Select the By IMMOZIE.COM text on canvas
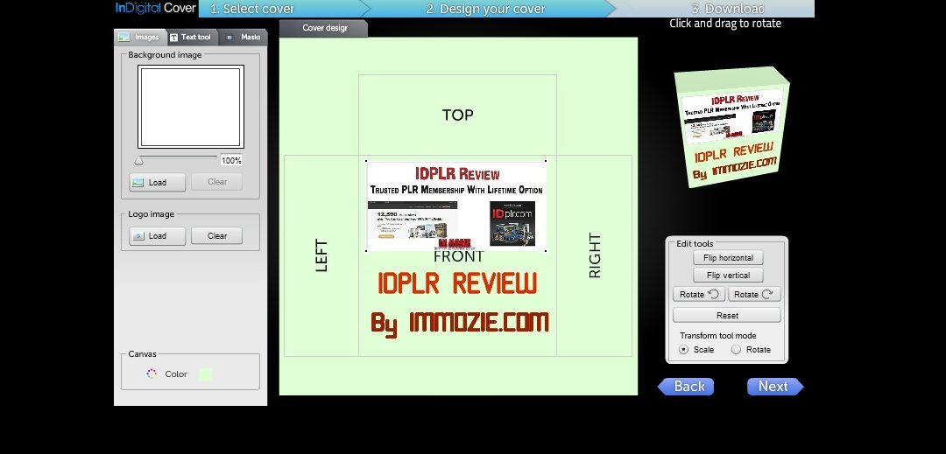Screen dimensions: 946x454 tap(460, 323)
